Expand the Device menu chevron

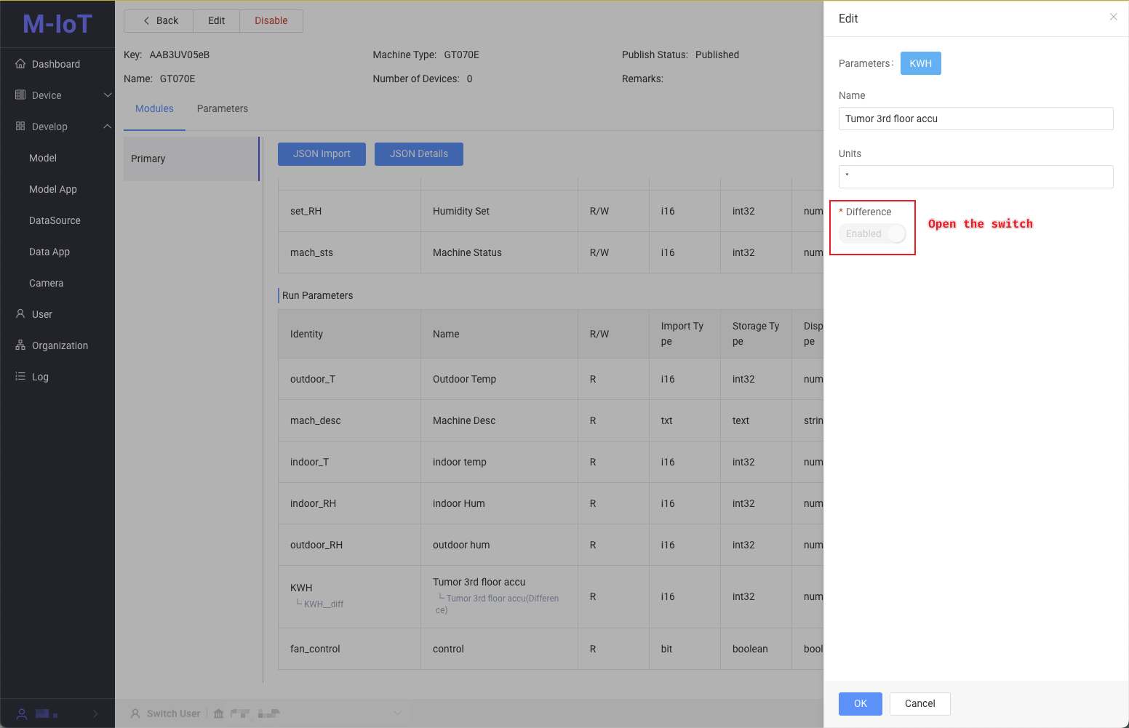click(x=108, y=95)
